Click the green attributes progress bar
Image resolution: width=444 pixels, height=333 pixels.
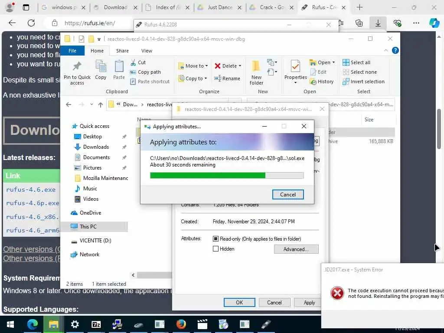(227, 176)
